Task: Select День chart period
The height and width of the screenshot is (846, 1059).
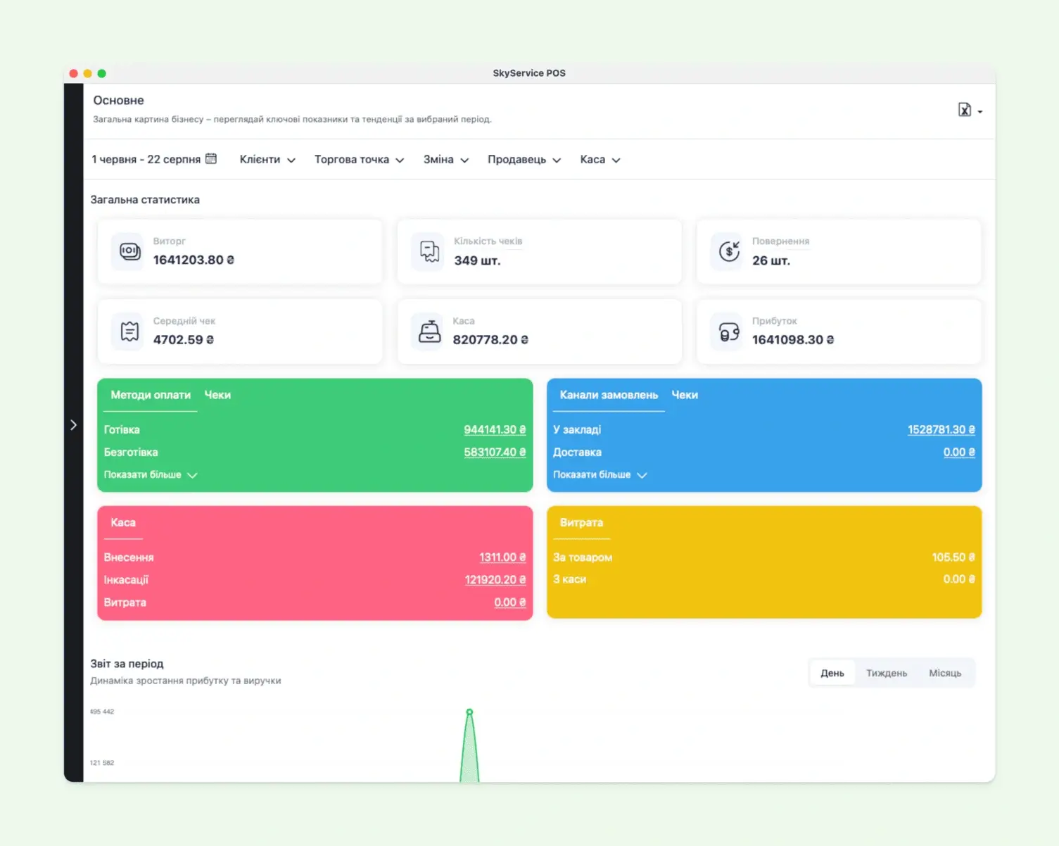Action: (x=832, y=674)
